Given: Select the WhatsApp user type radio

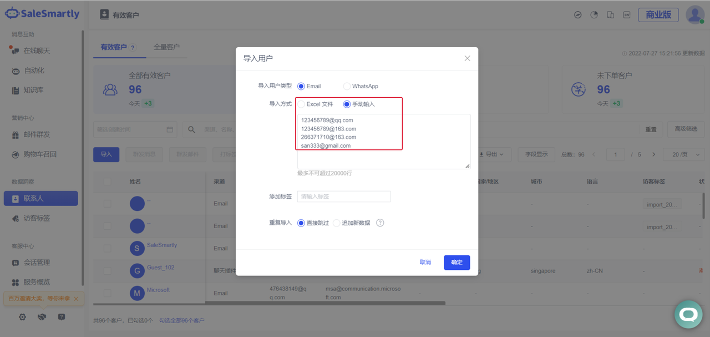Looking at the screenshot, I should pyautogui.click(x=347, y=86).
